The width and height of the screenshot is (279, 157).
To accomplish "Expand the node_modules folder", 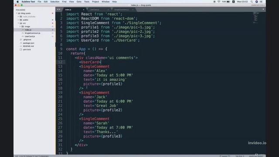I will click(x=18, y=17).
